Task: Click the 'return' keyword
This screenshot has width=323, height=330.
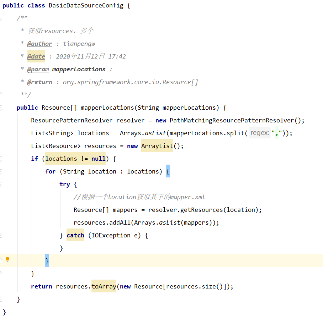Action: pyautogui.click(x=42, y=286)
